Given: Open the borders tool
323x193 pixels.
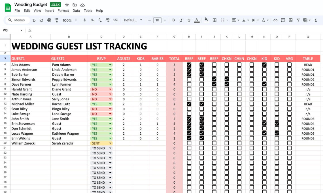Looking at the screenshot, I should [214, 20].
